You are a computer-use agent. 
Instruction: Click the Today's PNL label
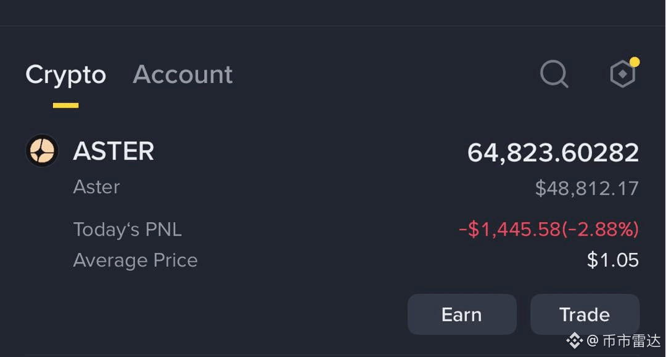pos(127,230)
